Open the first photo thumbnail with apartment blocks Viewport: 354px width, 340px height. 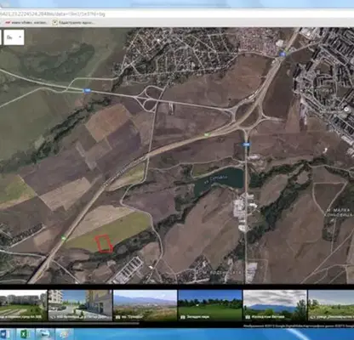[x=23, y=305]
